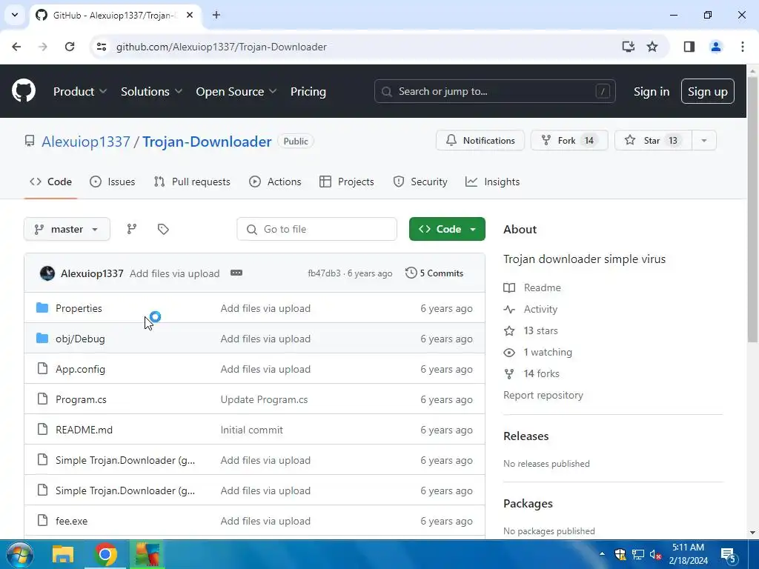
Task: Focus the Go to file field
Action: point(316,229)
